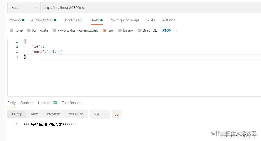Open the Text response format dropdown

[x=100, y=114]
